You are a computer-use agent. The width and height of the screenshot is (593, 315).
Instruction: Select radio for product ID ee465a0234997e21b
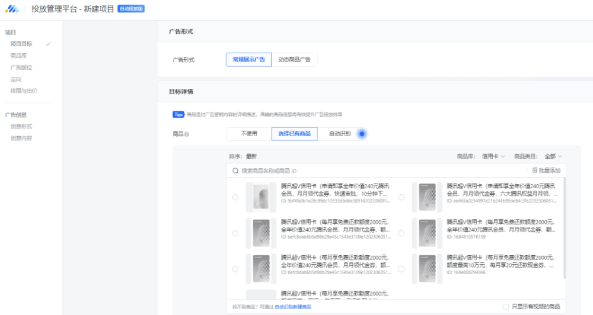pos(401,197)
